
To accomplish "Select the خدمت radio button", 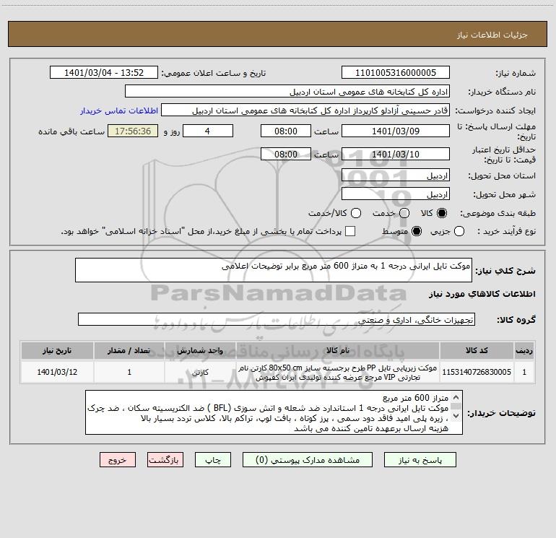I will click(404, 213).
